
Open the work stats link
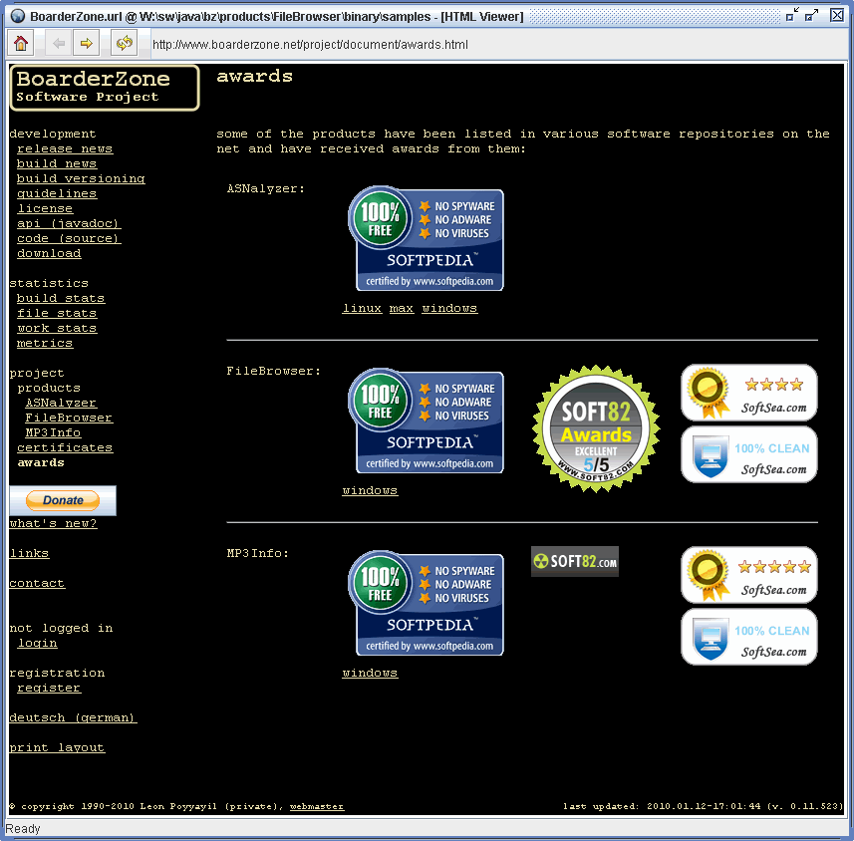[x=57, y=328]
